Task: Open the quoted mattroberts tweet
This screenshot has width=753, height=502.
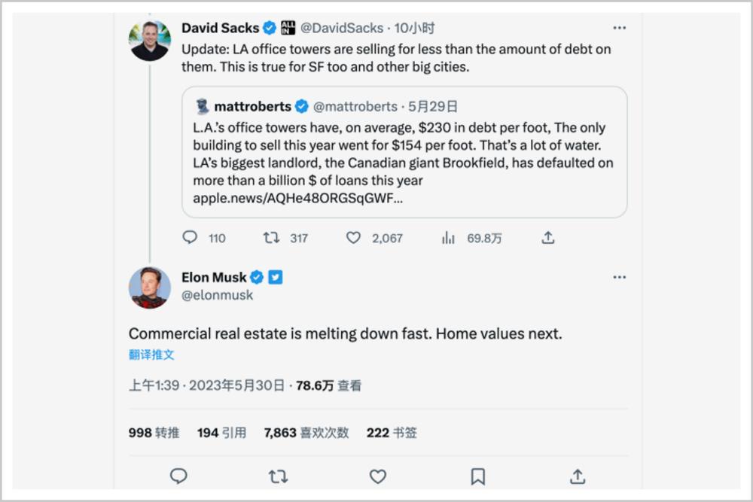Action: 404,152
